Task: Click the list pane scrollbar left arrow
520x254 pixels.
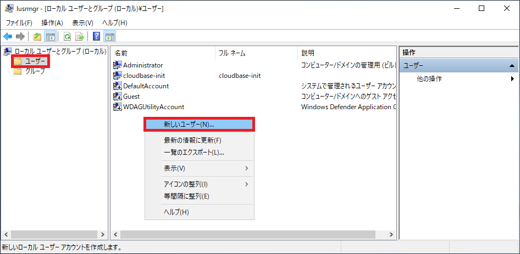Action: click(115, 234)
